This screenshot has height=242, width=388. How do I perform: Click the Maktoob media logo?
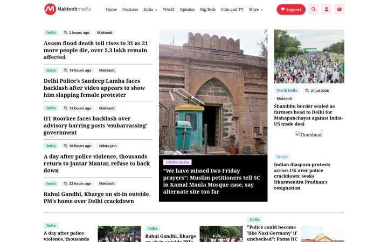point(67,9)
